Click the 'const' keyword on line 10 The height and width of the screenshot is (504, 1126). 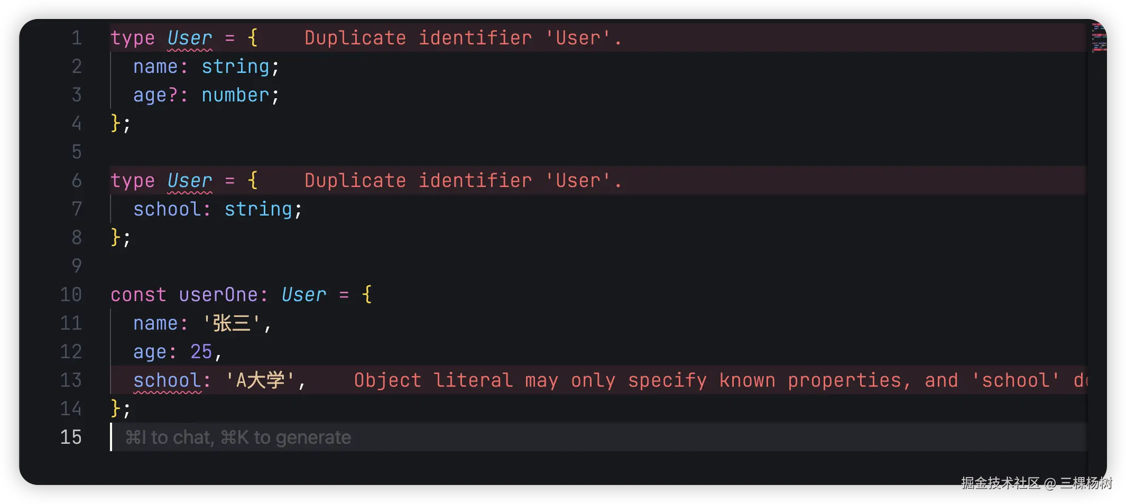point(138,295)
